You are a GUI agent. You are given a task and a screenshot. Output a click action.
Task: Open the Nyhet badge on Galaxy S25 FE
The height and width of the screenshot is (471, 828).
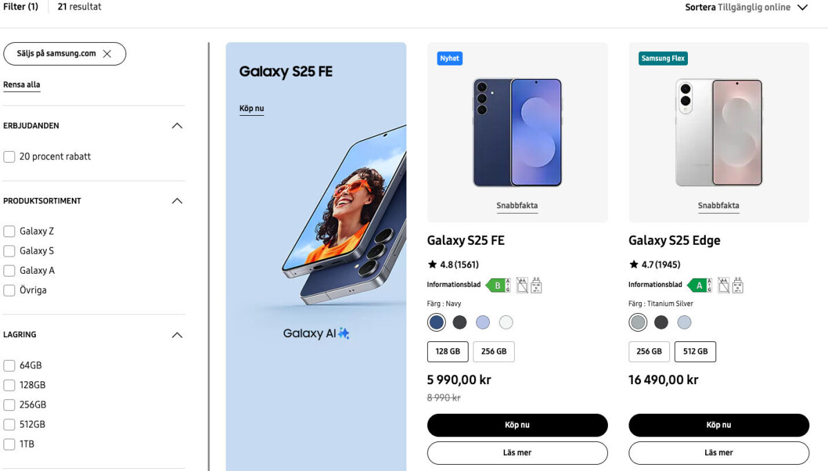[449, 59]
